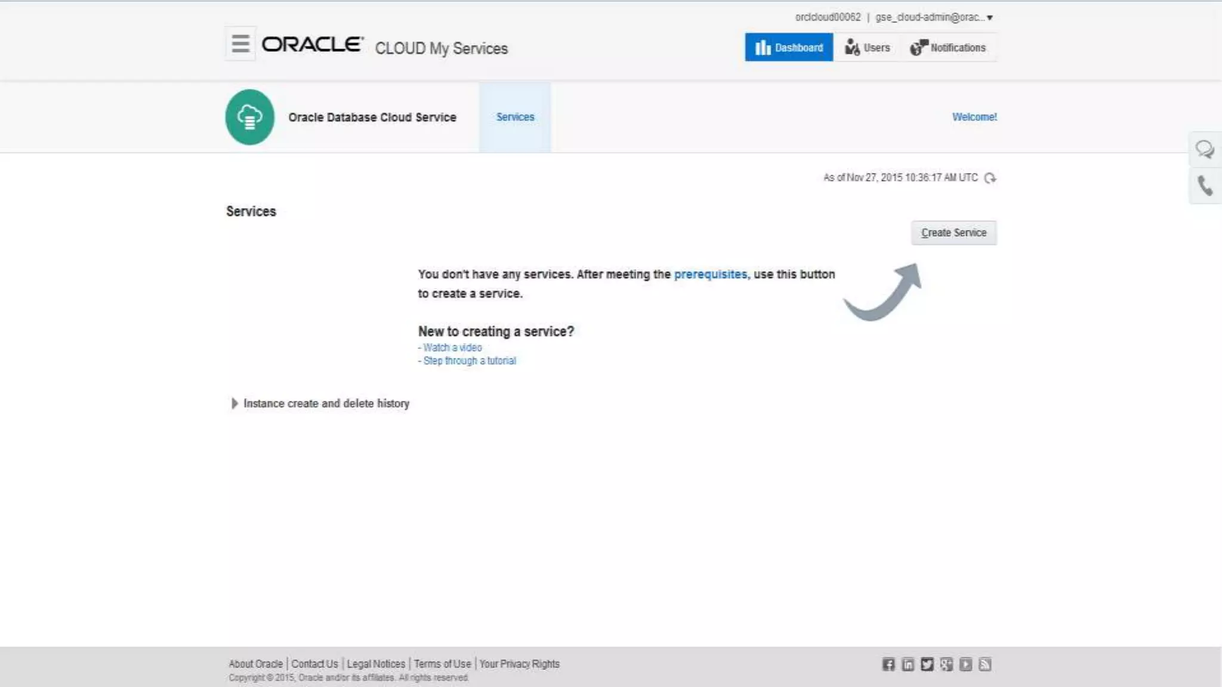This screenshot has width=1222, height=687.
Task: Open the live chat side icon
Action: [1205, 149]
